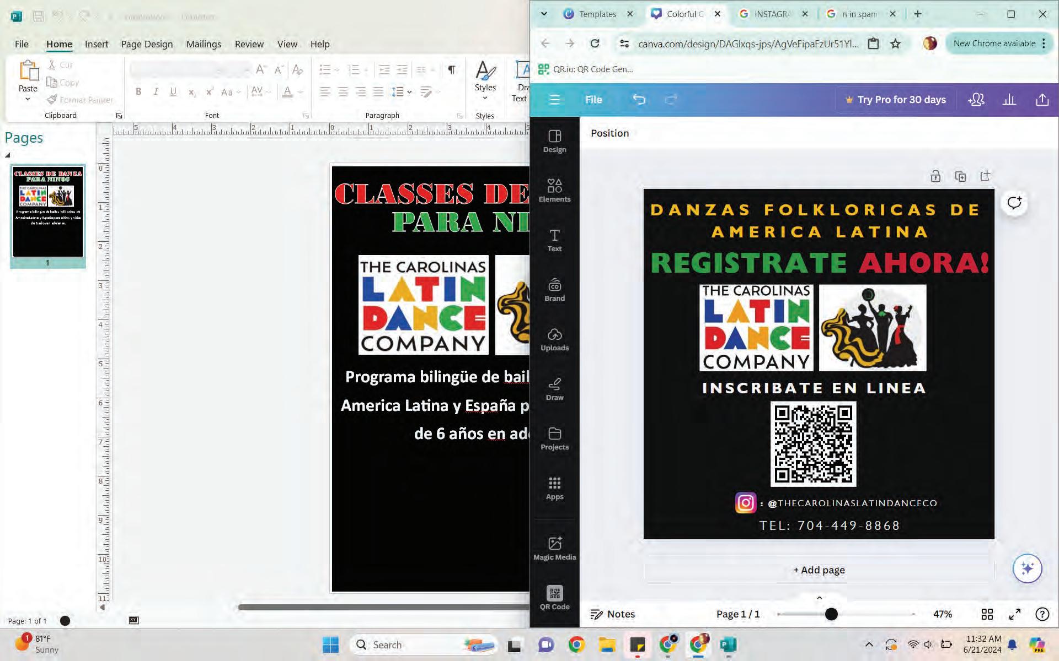Screen dimensions: 1059x661
Task: Duplicate the page with the copy icon
Action: coord(960,176)
